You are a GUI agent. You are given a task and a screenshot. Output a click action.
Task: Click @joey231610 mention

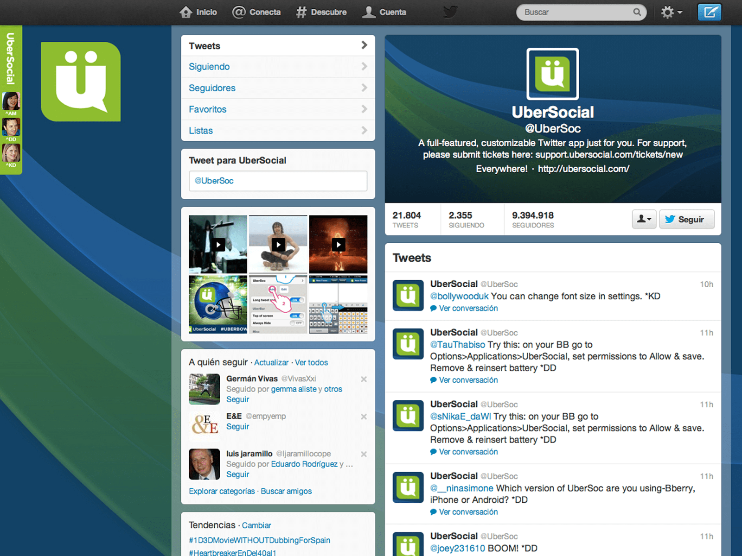click(x=458, y=549)
